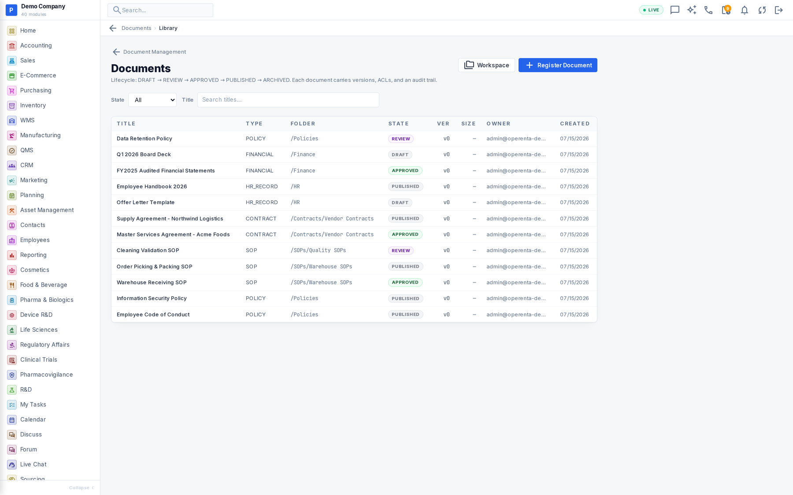Screen dimensions: 793x495
Task: Go back to Document Management
Action: coord(149,52)
